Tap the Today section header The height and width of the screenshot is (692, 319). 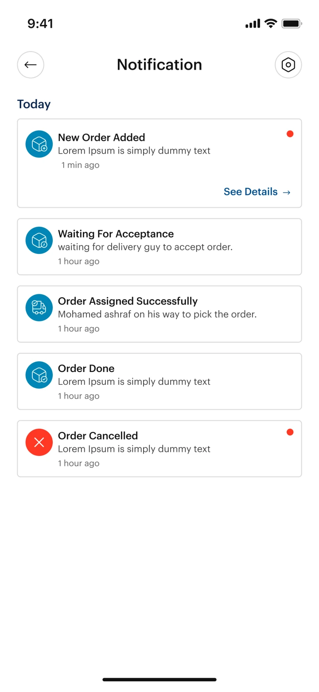point(34,104)
